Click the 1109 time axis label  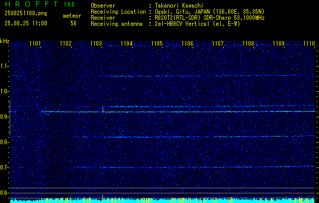(278, 43)
